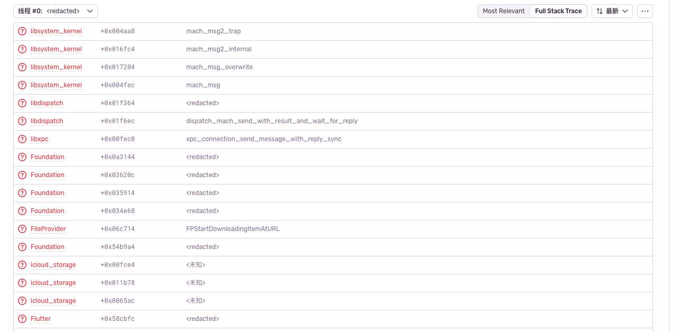Click the question mark icon beside libsystem_kernel mach_msg2_trap
The height and width of the screenshot is (332, 680).
click(22, 31)
